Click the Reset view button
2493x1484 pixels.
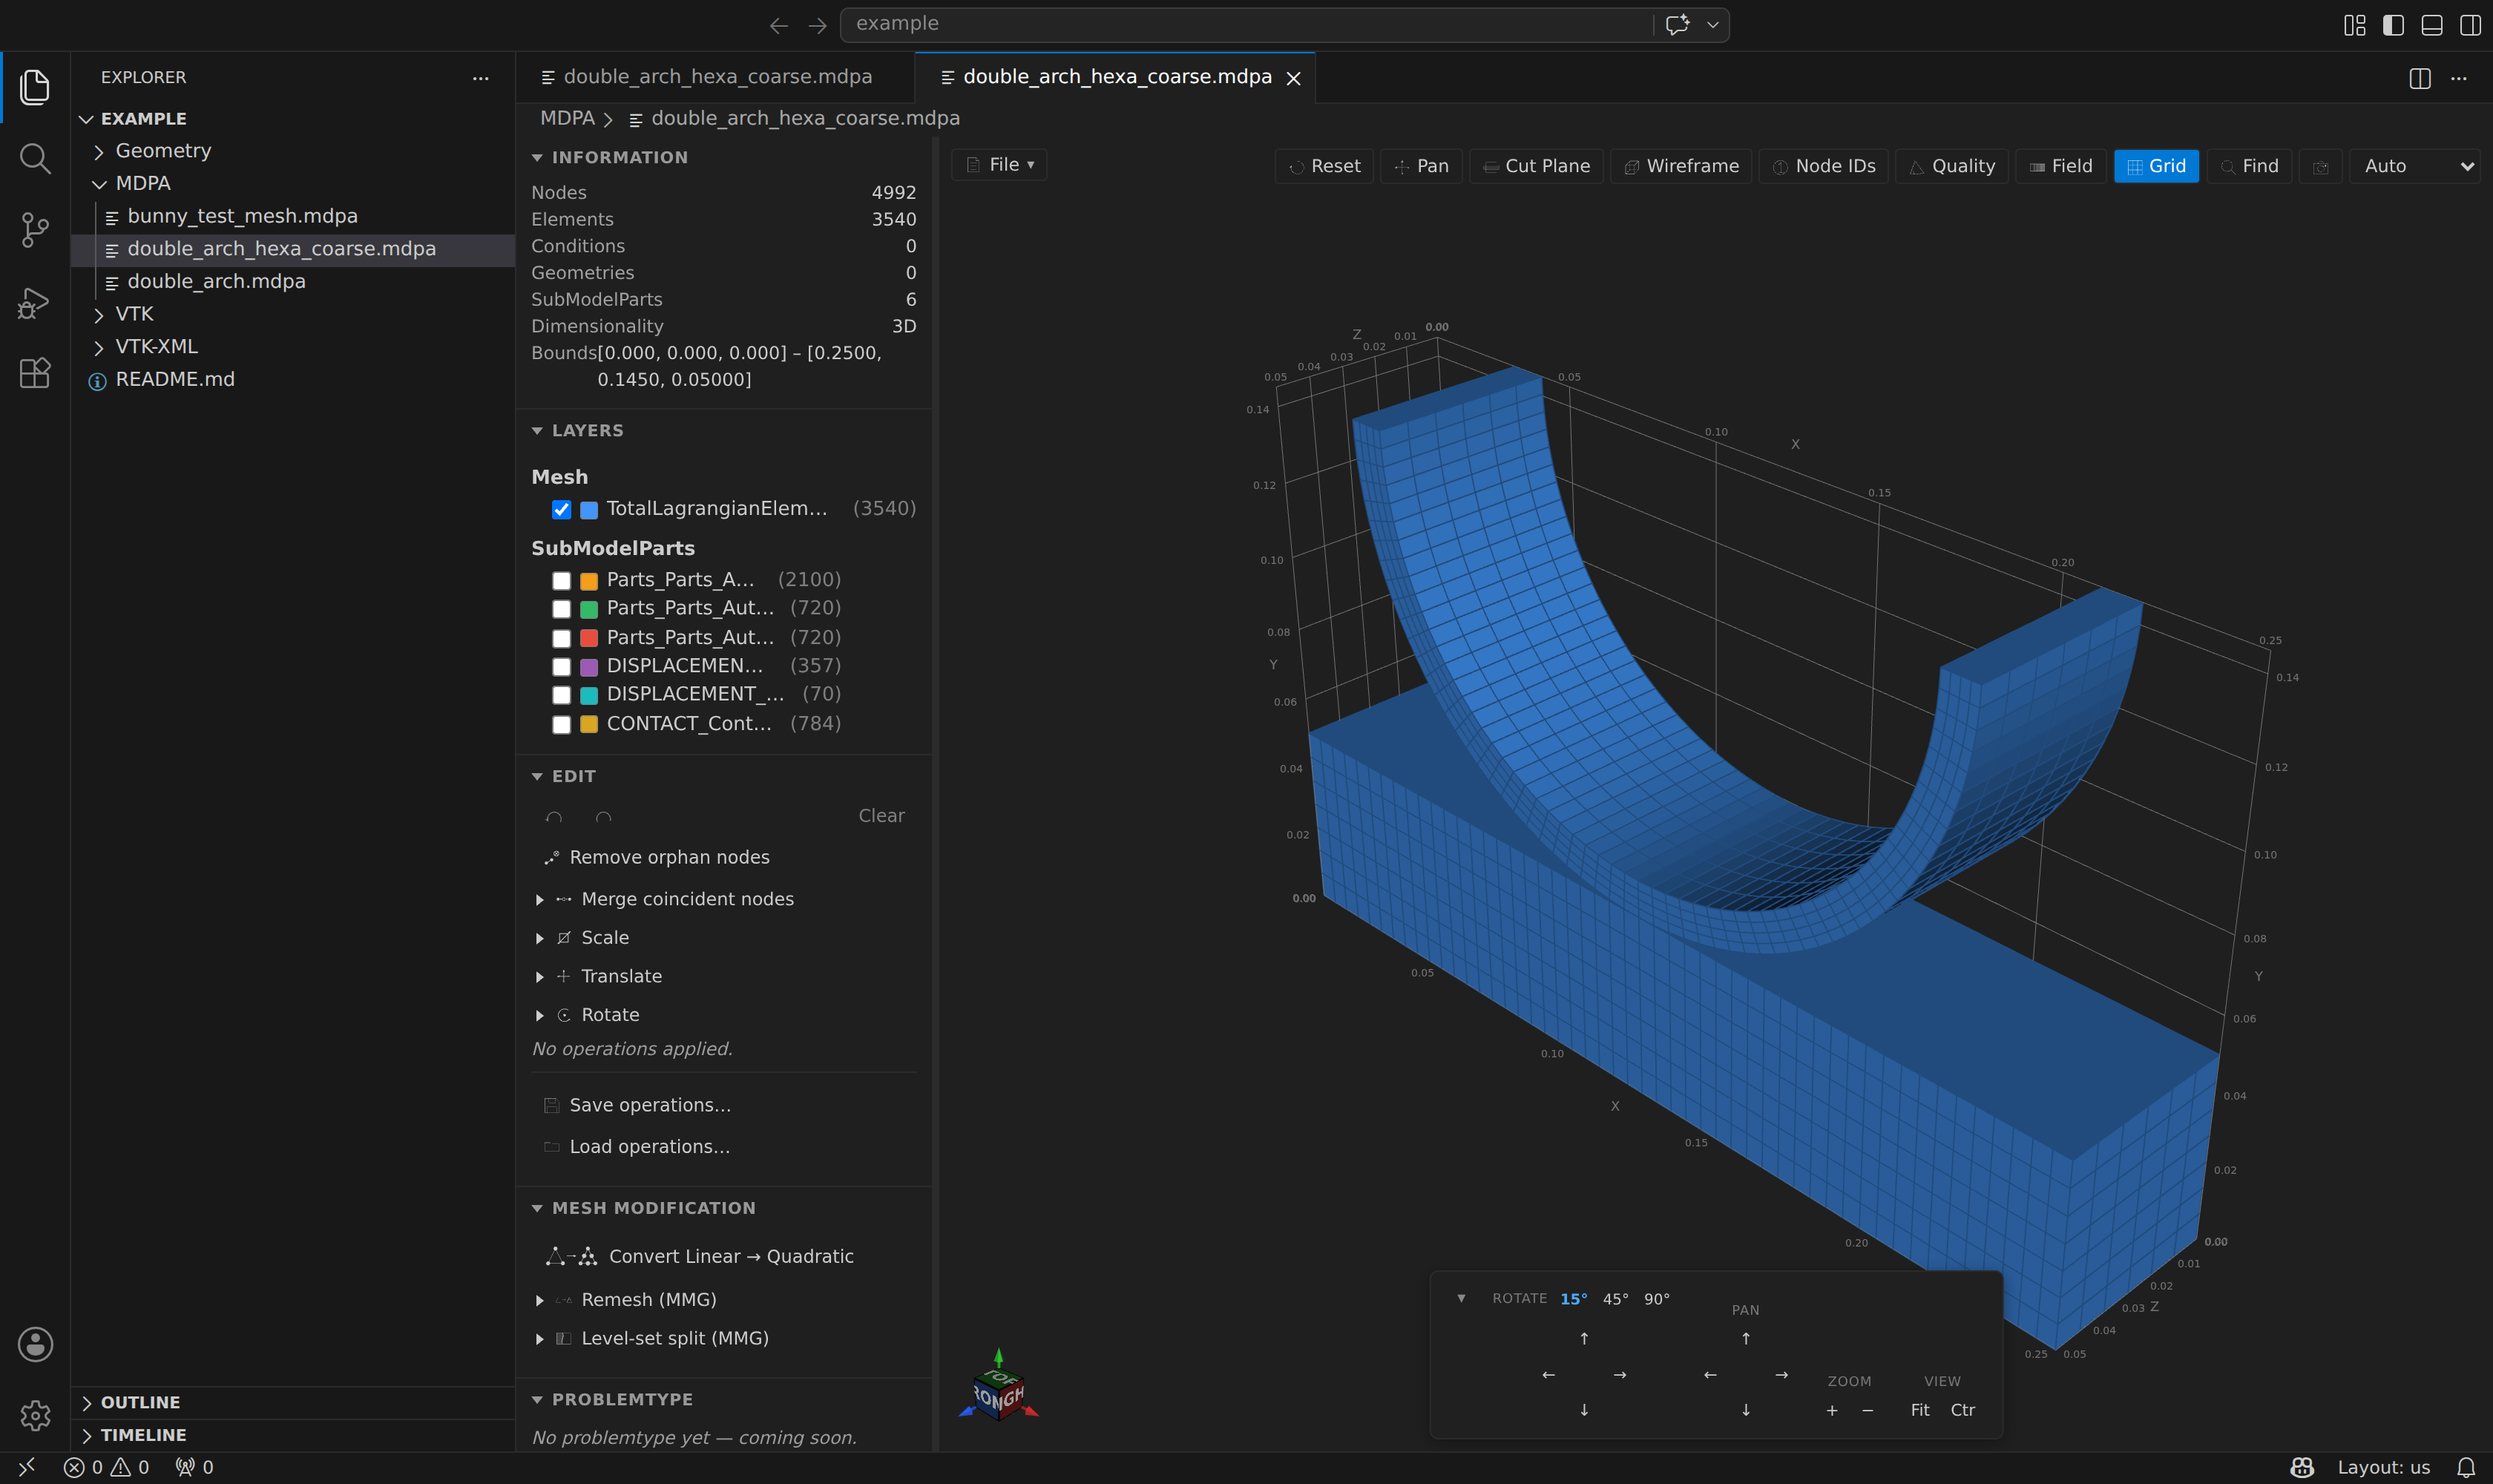click(x=1324, y=166)
